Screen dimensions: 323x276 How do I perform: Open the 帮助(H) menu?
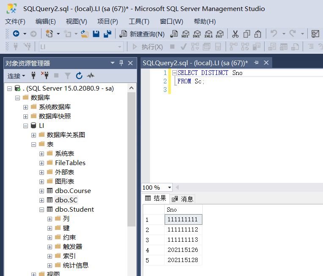pos(205,22)
